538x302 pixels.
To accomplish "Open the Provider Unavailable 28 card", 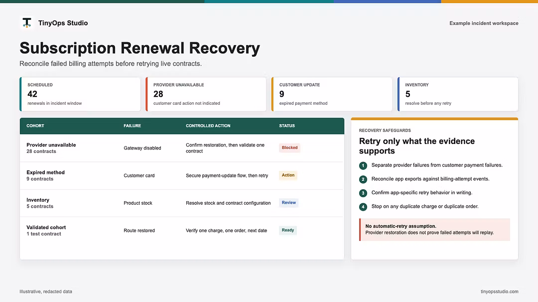I will coord(206,94).
